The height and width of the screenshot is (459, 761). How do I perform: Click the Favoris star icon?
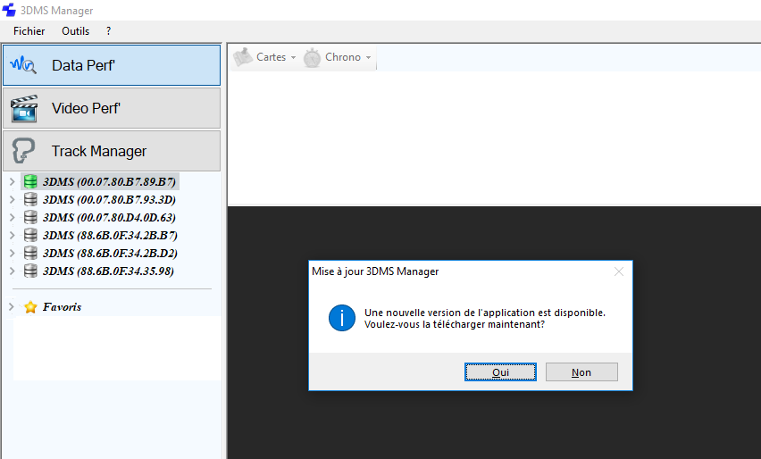click(30, 306)
